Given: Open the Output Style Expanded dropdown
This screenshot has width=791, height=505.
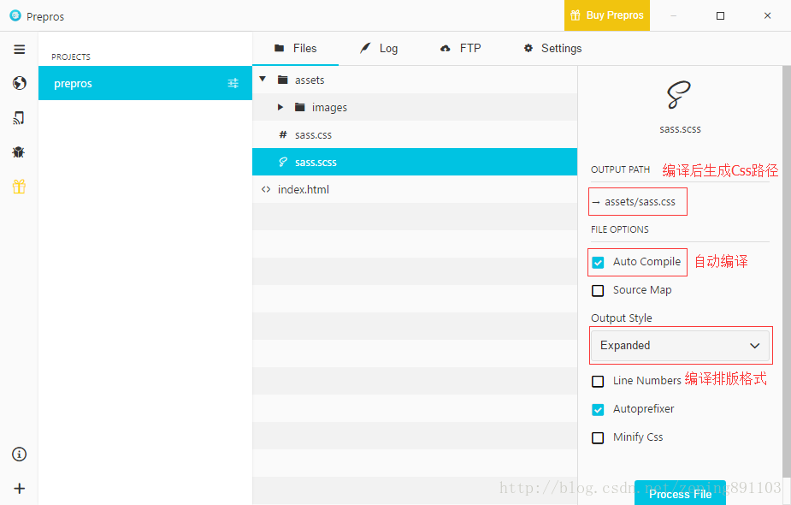Looking at the screenshot, I should pos(680,346).
